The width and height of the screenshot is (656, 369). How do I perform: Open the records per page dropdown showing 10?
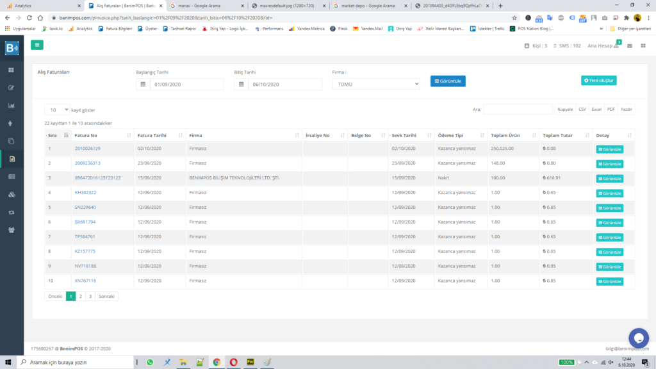pyautogui.click(x=57, y=110)
